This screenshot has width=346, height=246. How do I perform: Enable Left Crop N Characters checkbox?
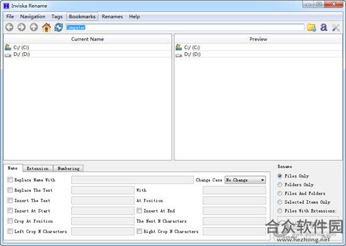[x=10, y=231]
